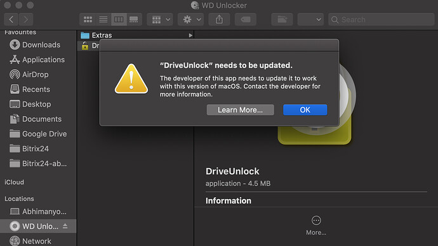
Task: Click the Share toolbar icon
Action: pos(219,20)
